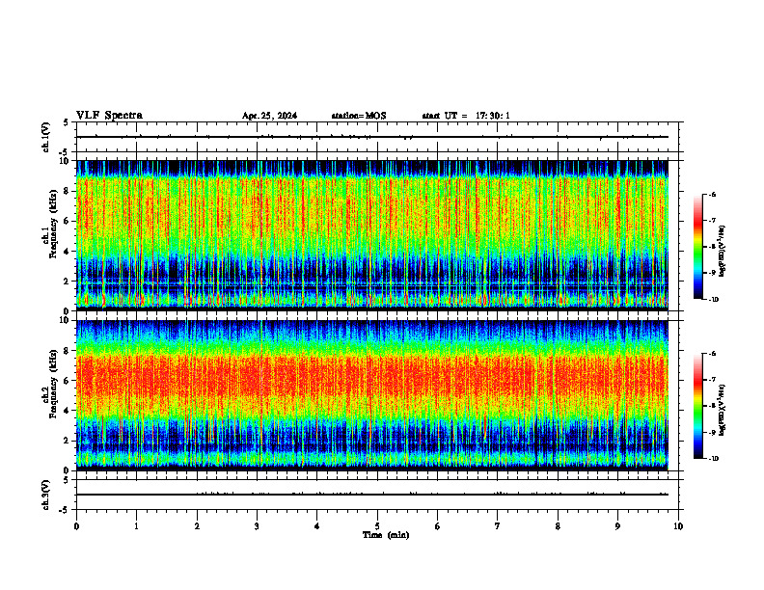
Task: Click the "-10" label on ch.2 color bar
Action: [x=713, y=459]
